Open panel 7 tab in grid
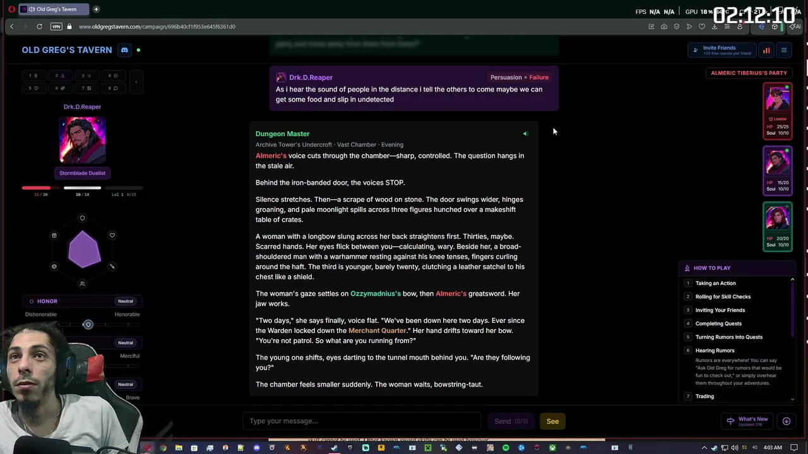 click(x=86, y=88)
